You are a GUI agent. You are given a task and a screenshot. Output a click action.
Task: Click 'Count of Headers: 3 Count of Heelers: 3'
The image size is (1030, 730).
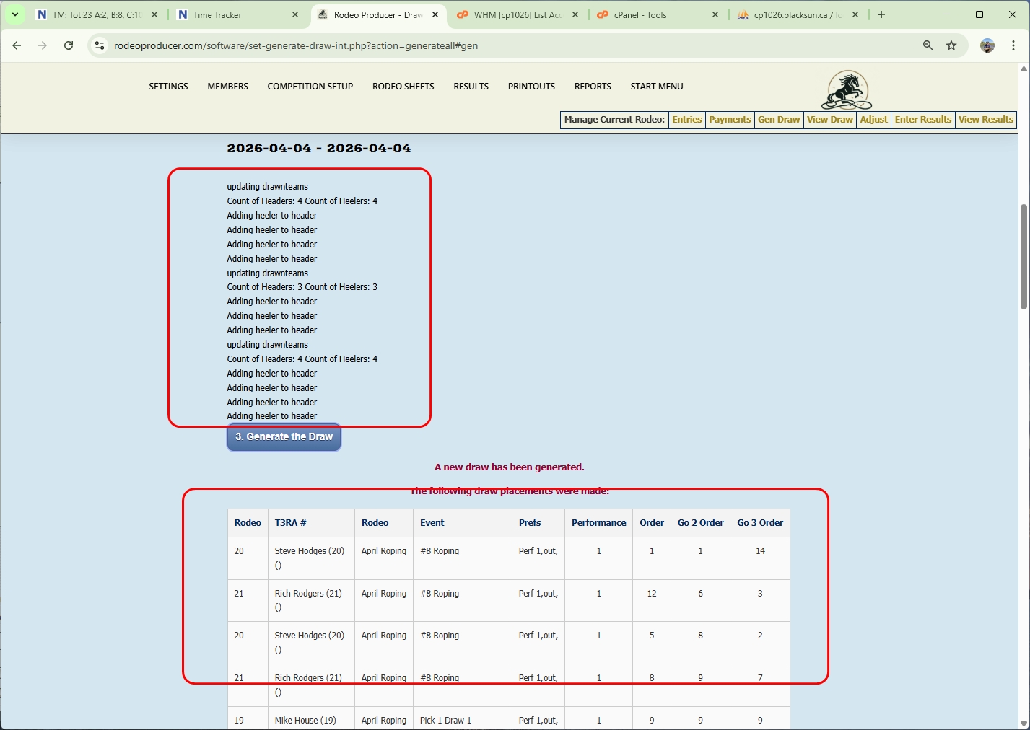tap(302, 287)
